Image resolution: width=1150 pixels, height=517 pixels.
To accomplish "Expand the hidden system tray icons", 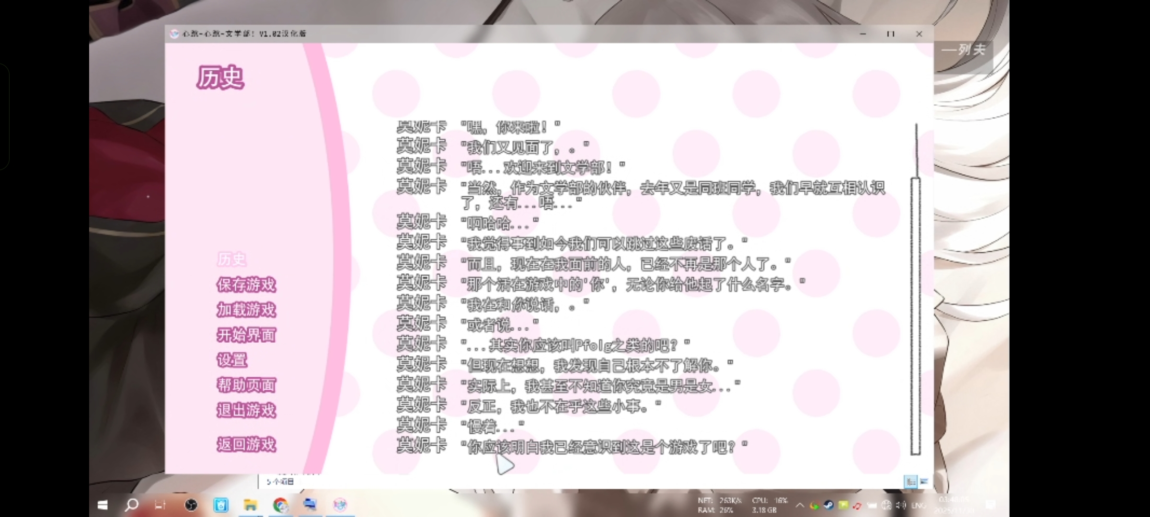I will tap(800, 506).
